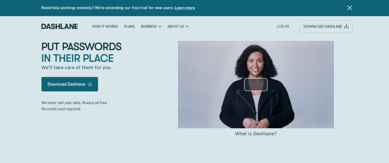This screenshot has height=163, width=389.
Task: Click the No credit card required text
Action: tap(61, 109)
